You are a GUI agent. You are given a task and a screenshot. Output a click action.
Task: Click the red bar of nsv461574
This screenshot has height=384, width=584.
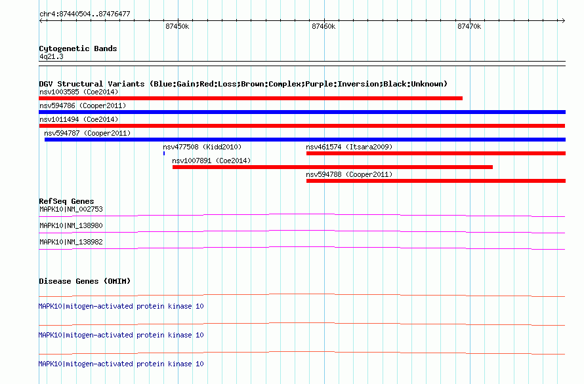pyautogui.click(x=436, y=153)
